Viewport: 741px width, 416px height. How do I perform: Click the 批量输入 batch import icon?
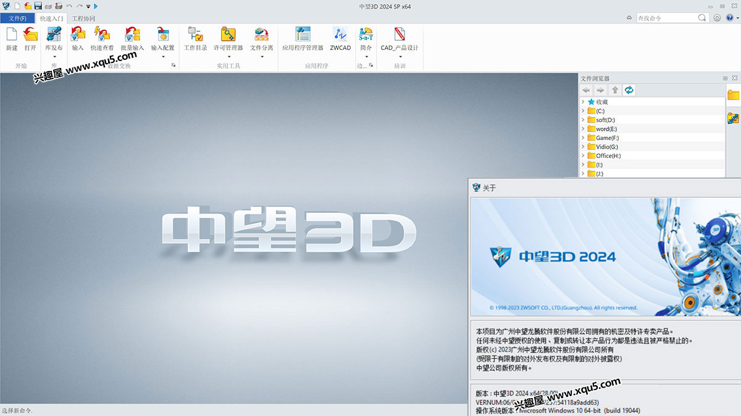[132, 35]
